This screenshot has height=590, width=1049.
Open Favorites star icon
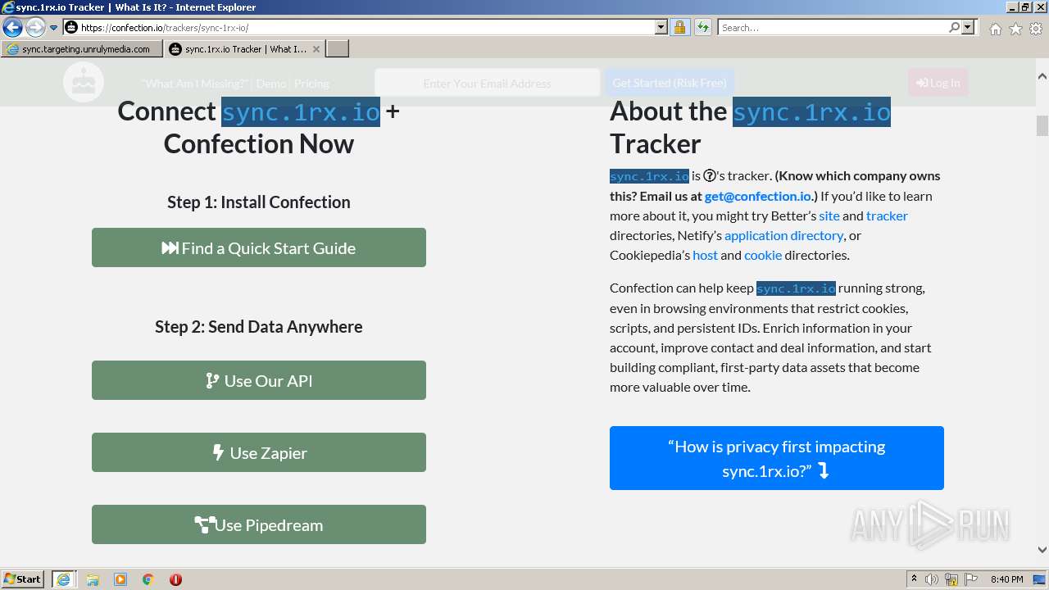click(1015, 29)
